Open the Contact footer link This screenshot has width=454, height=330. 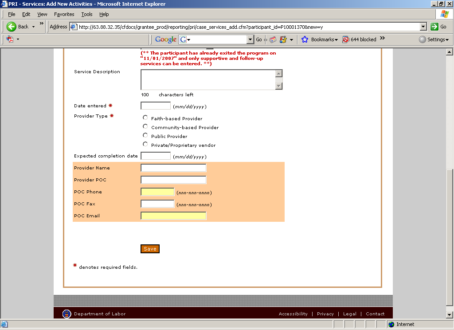[x=375, y=314]
